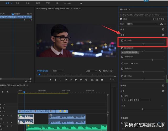Open the 编辑 workspace menu icon

(x=12, y=3)
